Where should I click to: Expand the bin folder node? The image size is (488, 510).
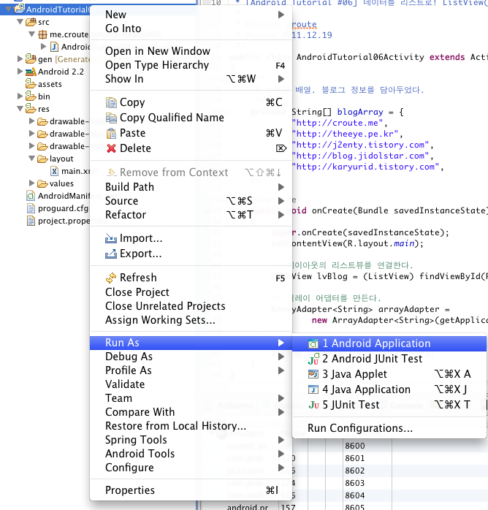coord(20,96)
